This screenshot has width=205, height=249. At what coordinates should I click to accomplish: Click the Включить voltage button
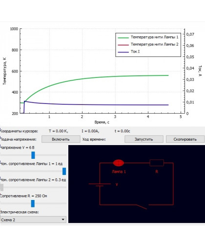pyautogui.click(x=61, y=139)
